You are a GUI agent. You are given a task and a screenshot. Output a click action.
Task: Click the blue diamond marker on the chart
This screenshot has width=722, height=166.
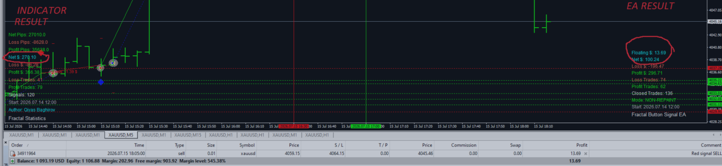[101, 82]
